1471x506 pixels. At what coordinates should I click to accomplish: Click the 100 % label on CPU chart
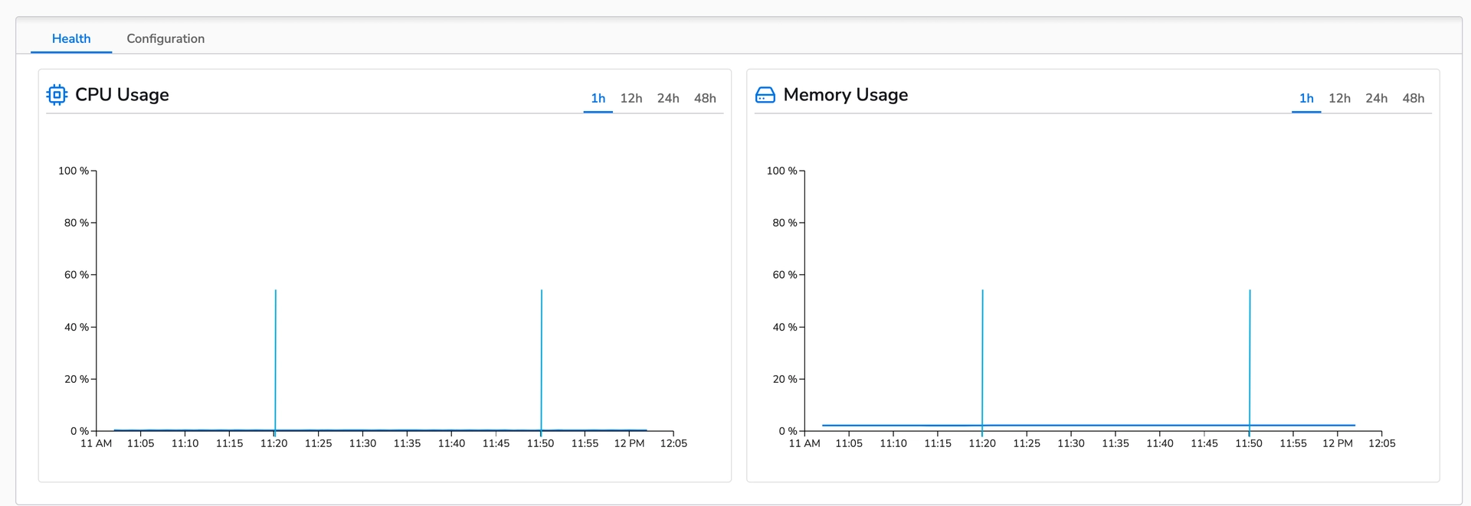(74, 171)
